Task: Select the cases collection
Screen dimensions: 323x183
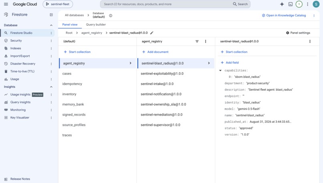Action: pyautogui.click(x=97, y=74)
